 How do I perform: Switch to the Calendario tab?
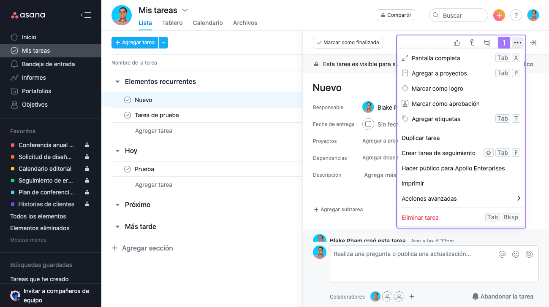tap(208, 23)
